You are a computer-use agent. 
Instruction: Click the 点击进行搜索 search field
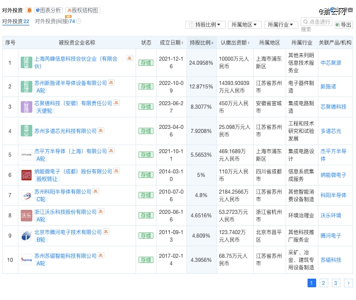(316, 22)
